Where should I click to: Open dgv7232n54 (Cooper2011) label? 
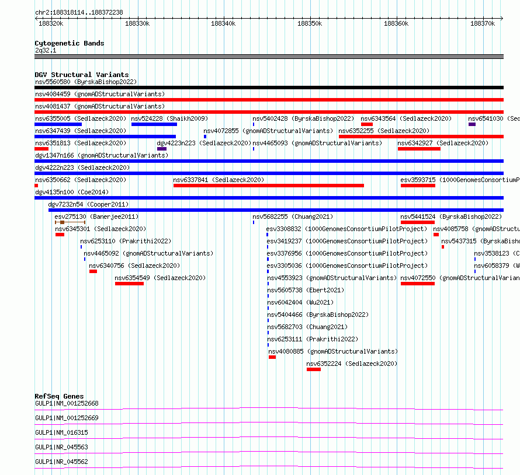coord(88,204)
